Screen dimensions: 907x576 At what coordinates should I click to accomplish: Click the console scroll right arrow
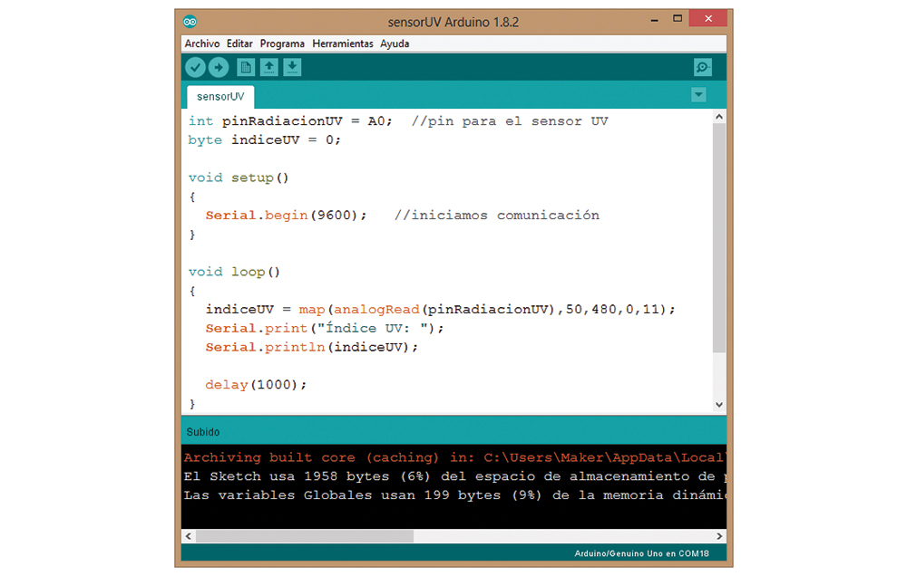pyautogui.click(x=719, y=536)
